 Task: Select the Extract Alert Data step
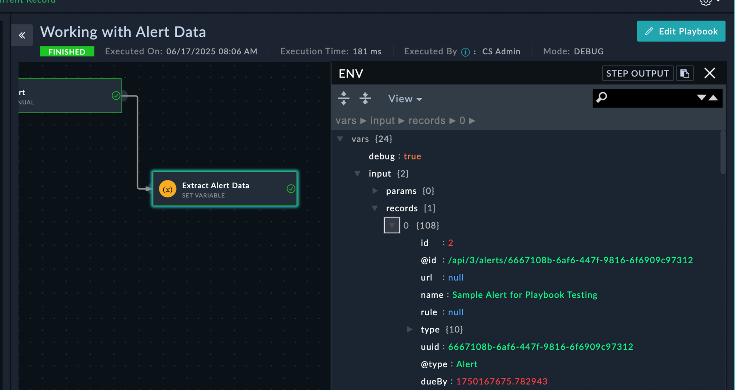(x=225, y=189)
